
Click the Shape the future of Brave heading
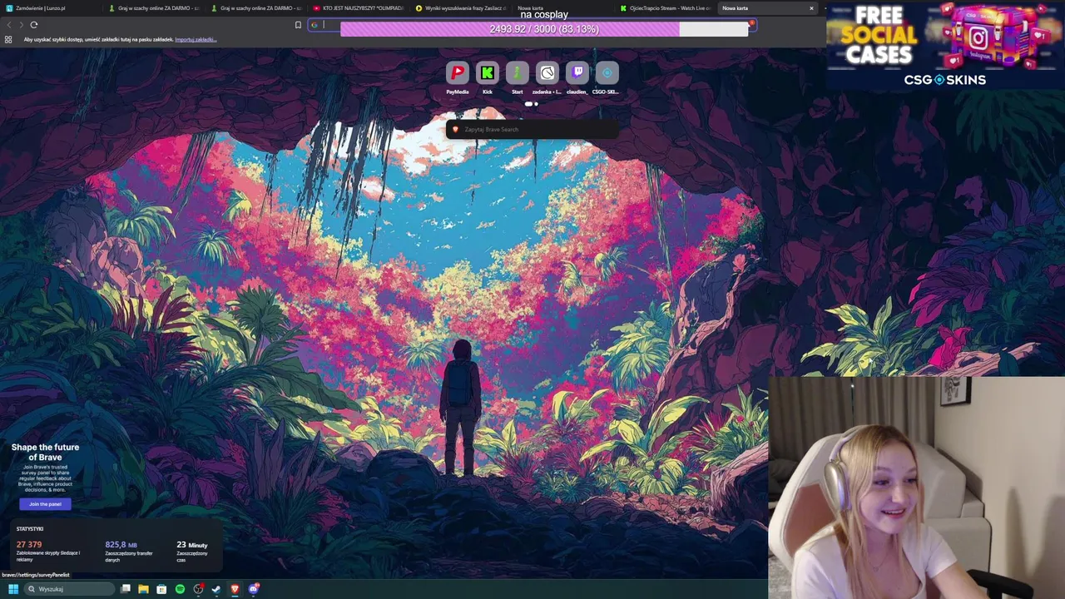pos(46,452)
